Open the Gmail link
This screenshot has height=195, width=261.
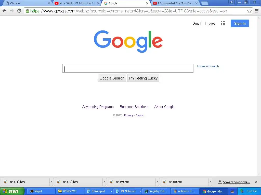click(x=197, y=23)
